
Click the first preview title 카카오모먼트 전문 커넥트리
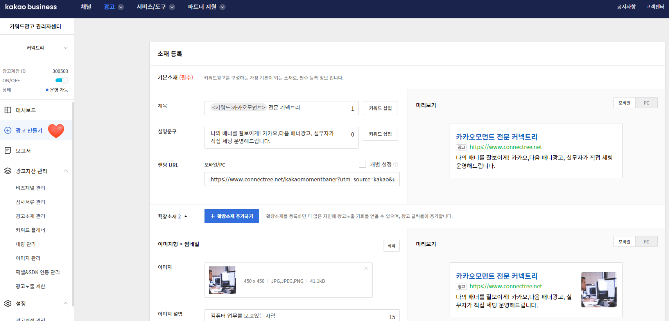(x=497, y=137)
